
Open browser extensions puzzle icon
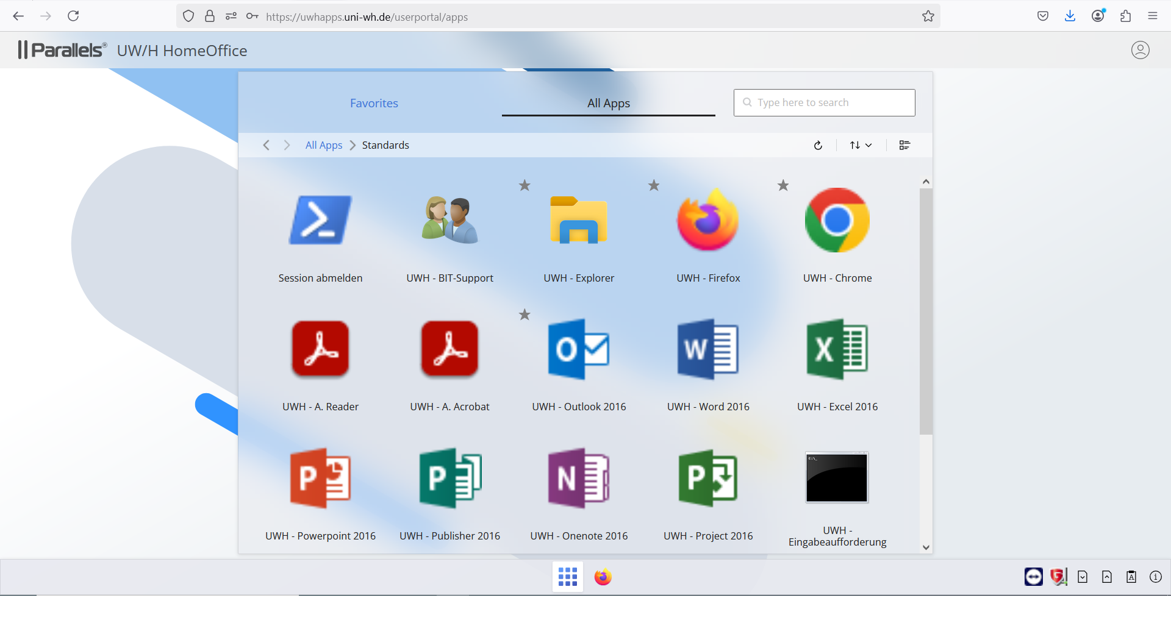pos(1126,16)
